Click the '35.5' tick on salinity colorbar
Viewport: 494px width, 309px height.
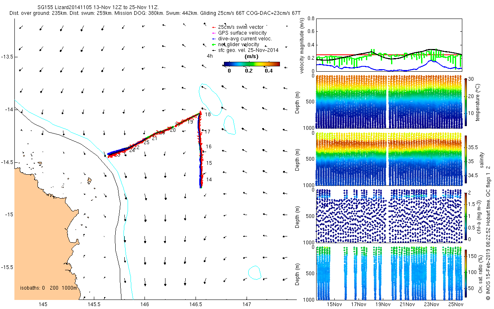tap(473, 147)
